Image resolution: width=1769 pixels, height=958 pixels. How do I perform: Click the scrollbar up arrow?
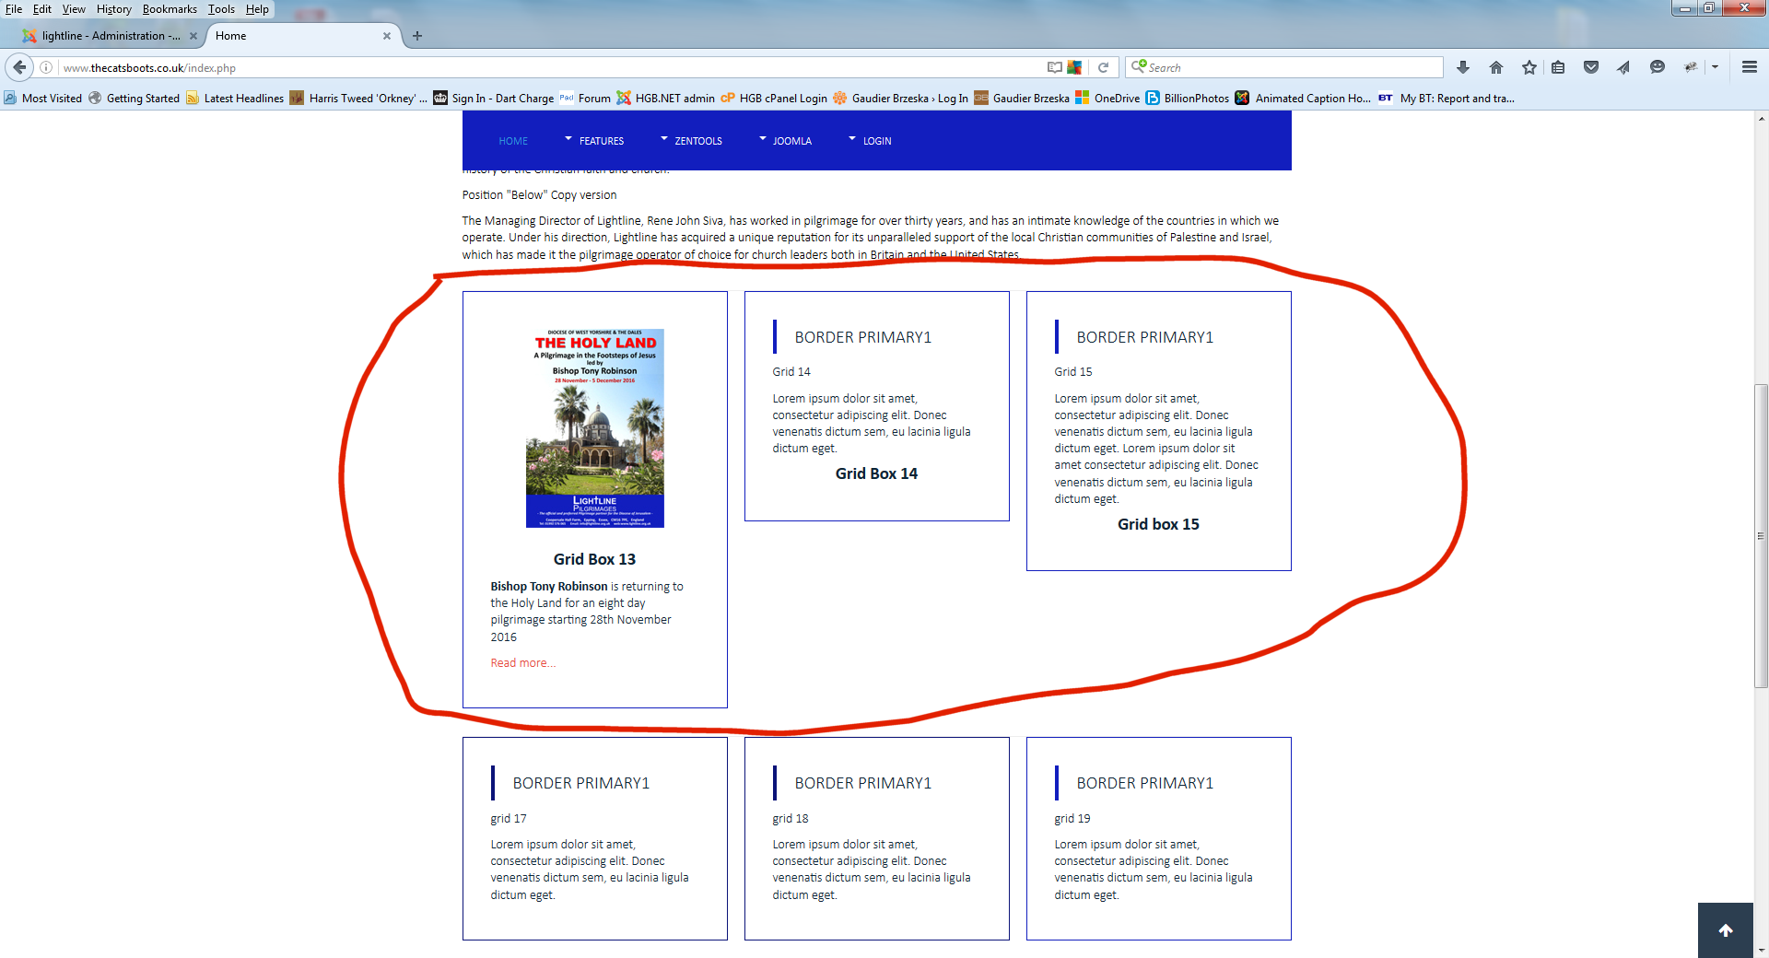coord(1761,118)
